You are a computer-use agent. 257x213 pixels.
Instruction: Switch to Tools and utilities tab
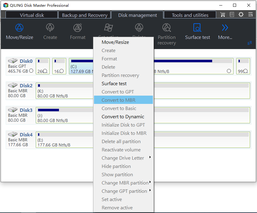tap(190, 15)
